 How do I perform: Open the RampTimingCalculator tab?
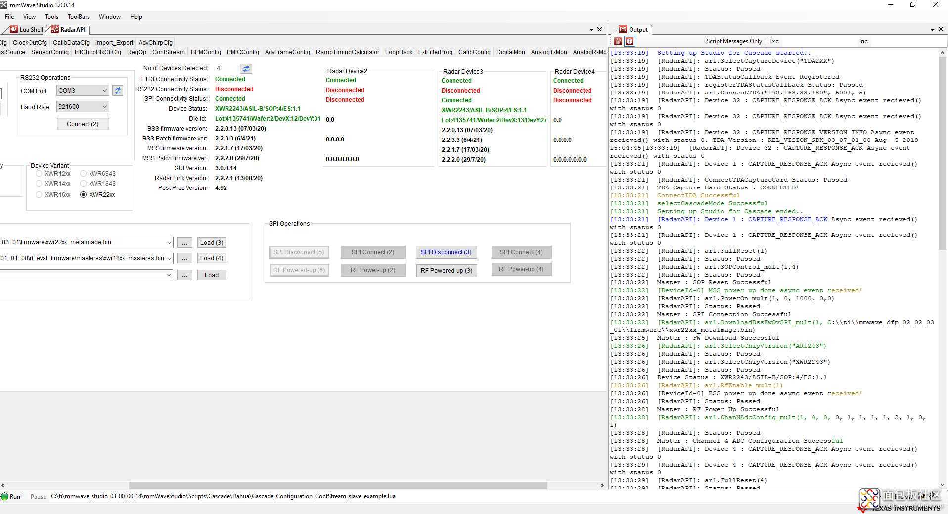pyautogui.click(x=348, y=52)
